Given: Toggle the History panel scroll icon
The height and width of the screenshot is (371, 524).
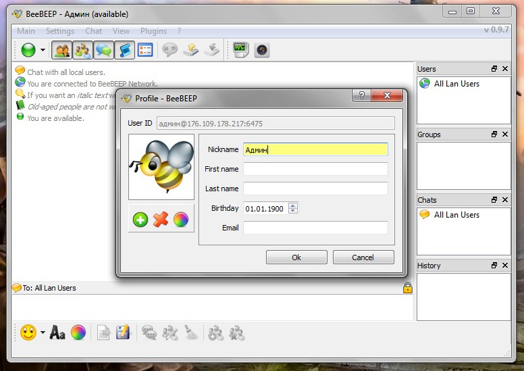Looking at the screenshot, I should pos(125,50).
